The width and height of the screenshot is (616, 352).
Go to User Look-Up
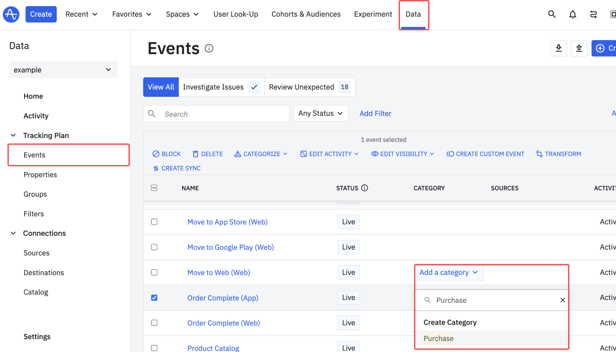[236, 14]
